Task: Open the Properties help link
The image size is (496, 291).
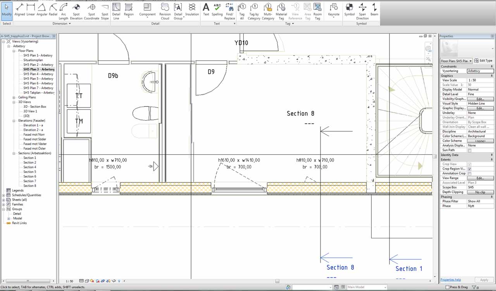Action: 450,280
